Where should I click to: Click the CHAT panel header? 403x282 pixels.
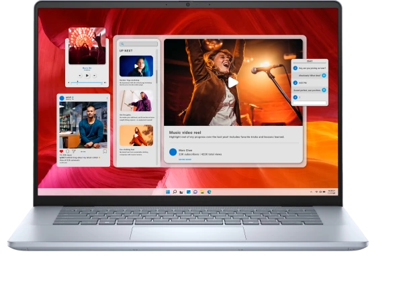[x=310, y=61]
